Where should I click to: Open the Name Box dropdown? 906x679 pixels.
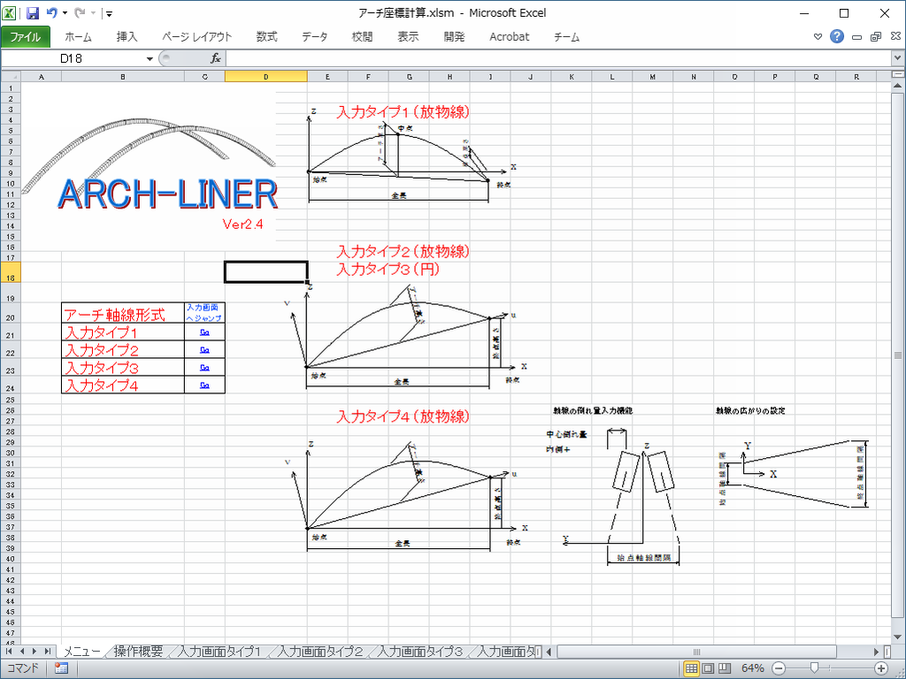tap(150, 58)
